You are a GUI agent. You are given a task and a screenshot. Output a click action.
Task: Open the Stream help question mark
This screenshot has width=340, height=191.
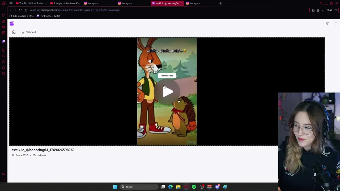pyautogui.click(x=335, y=24)
